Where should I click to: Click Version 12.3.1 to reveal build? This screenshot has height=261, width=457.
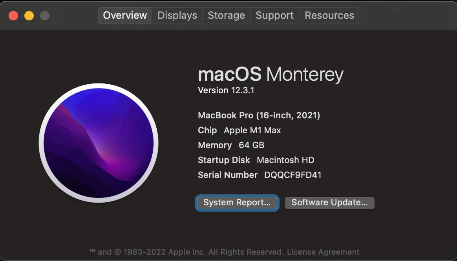226,90
